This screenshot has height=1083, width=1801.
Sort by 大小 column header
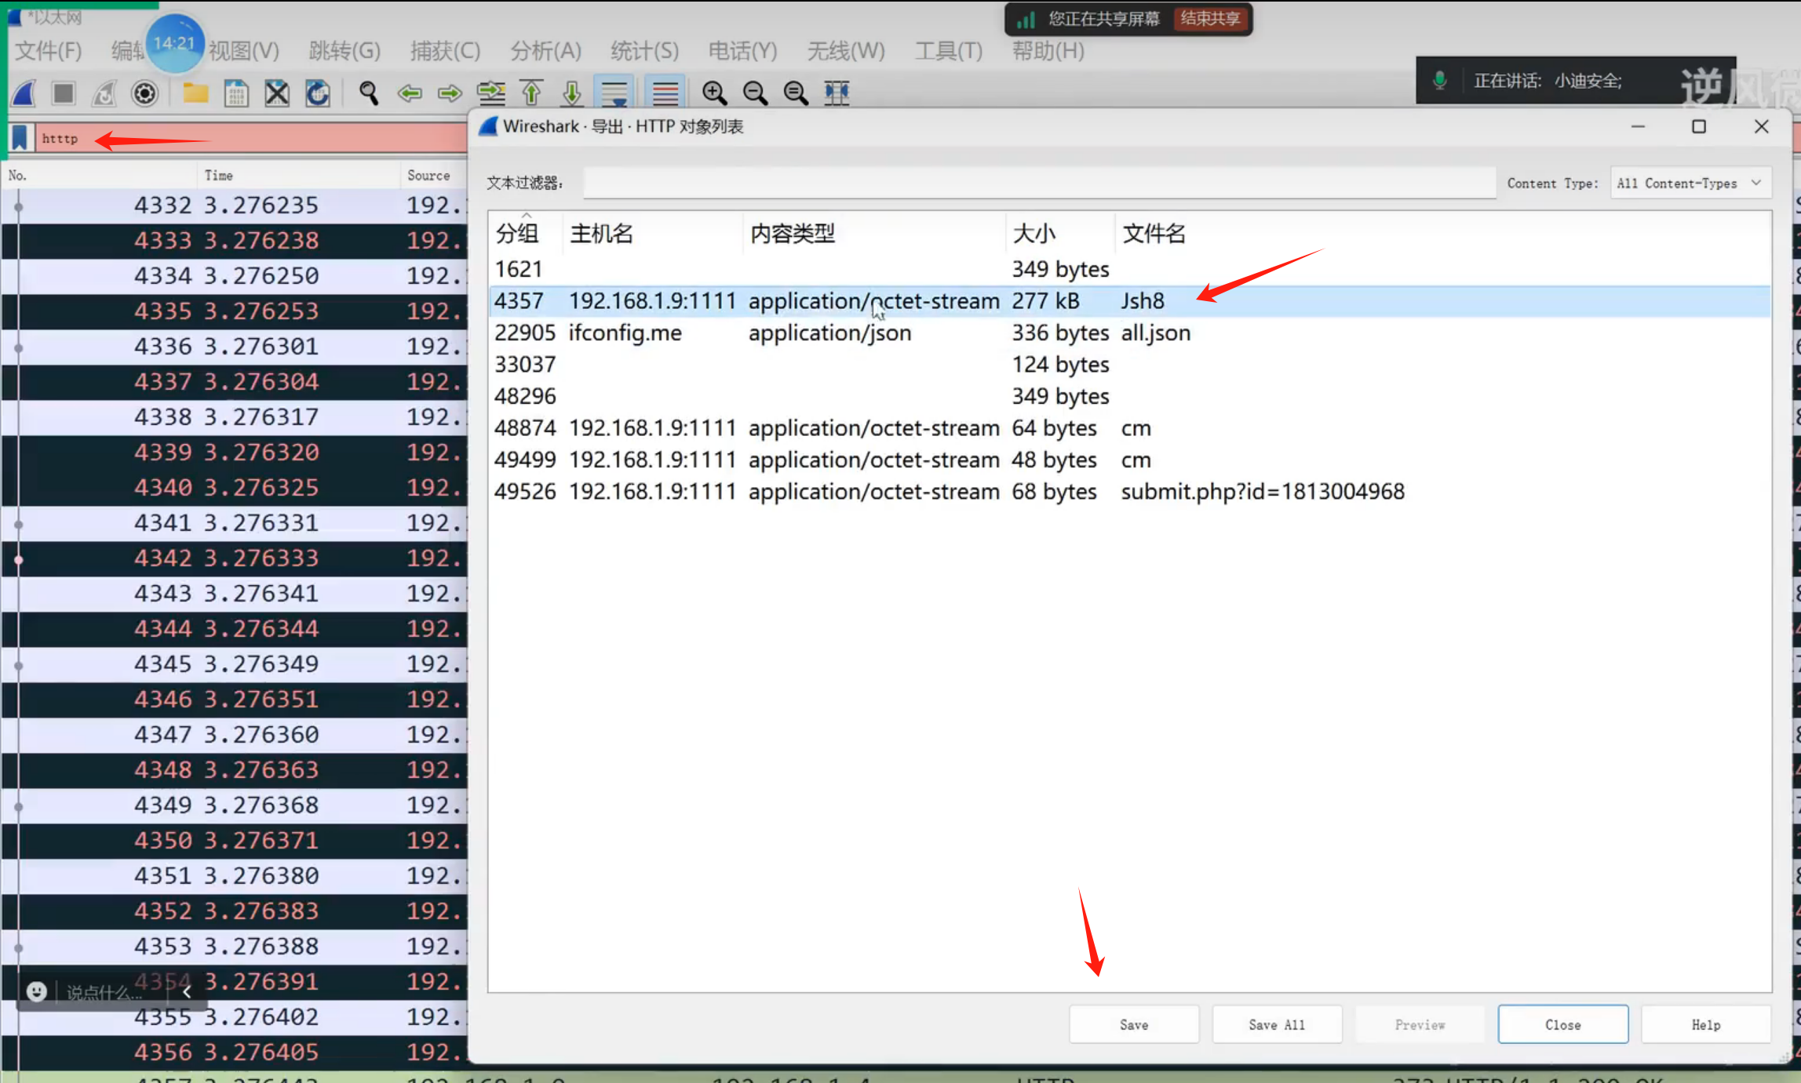coord(1034,233)
